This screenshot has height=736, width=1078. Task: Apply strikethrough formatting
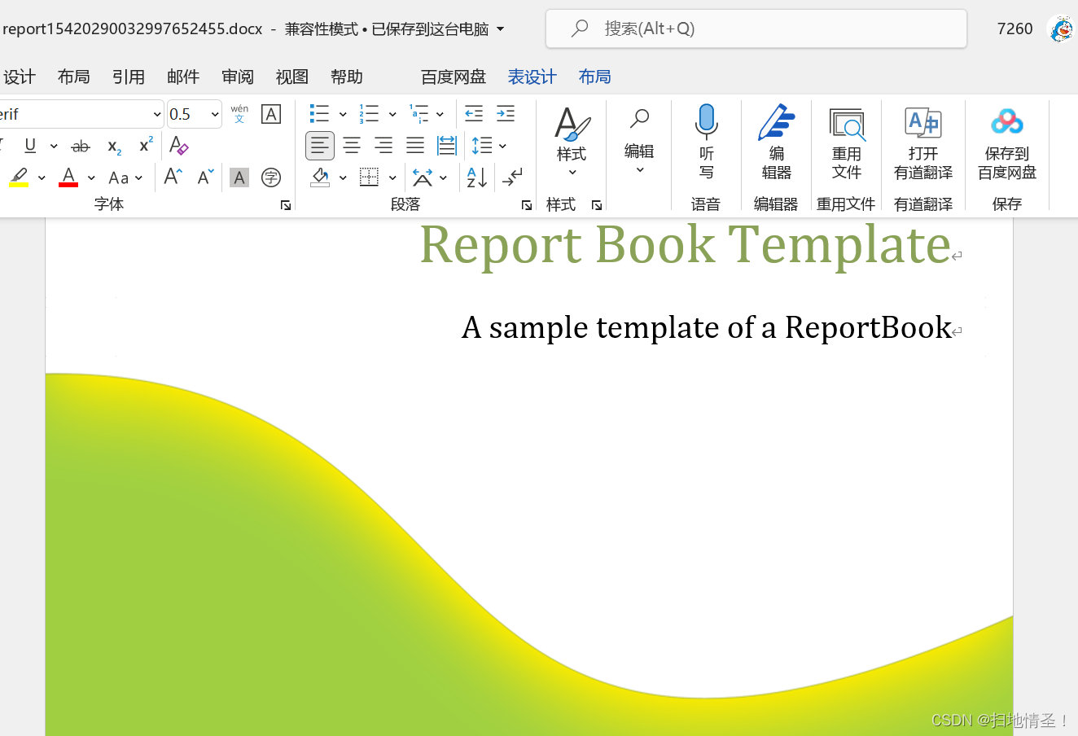click(x=81, y=147)
